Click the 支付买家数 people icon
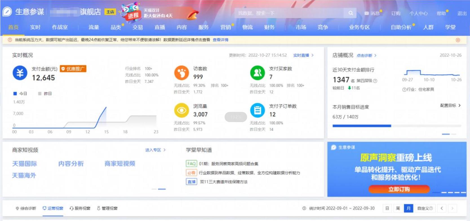Screen dimensions: 470x221 click(x=258, y=73)
